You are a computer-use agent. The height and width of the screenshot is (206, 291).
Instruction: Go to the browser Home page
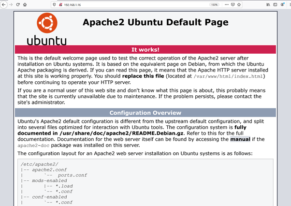[x=25, y=4]
